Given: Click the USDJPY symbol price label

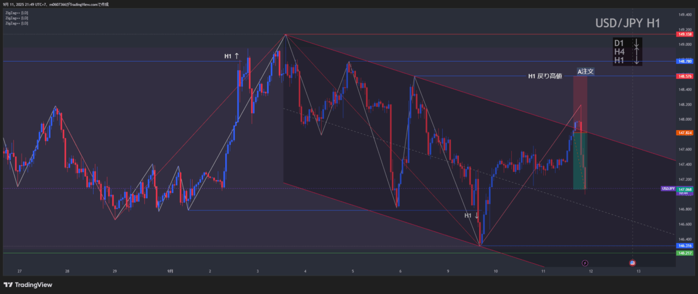Looking at the screenshot, I should tap(668, 189).
